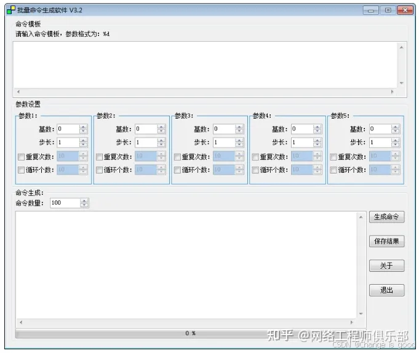This screenshot has height=353, width=419.
Task: Click the 命令数量 input field
Action: tap(65, 203)
